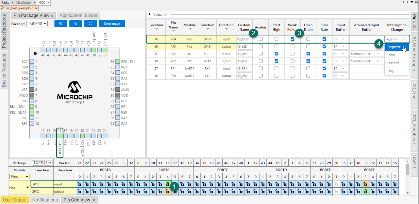
Task: Click the zoom in magnifier button
Action: click(x=61, y=23)
